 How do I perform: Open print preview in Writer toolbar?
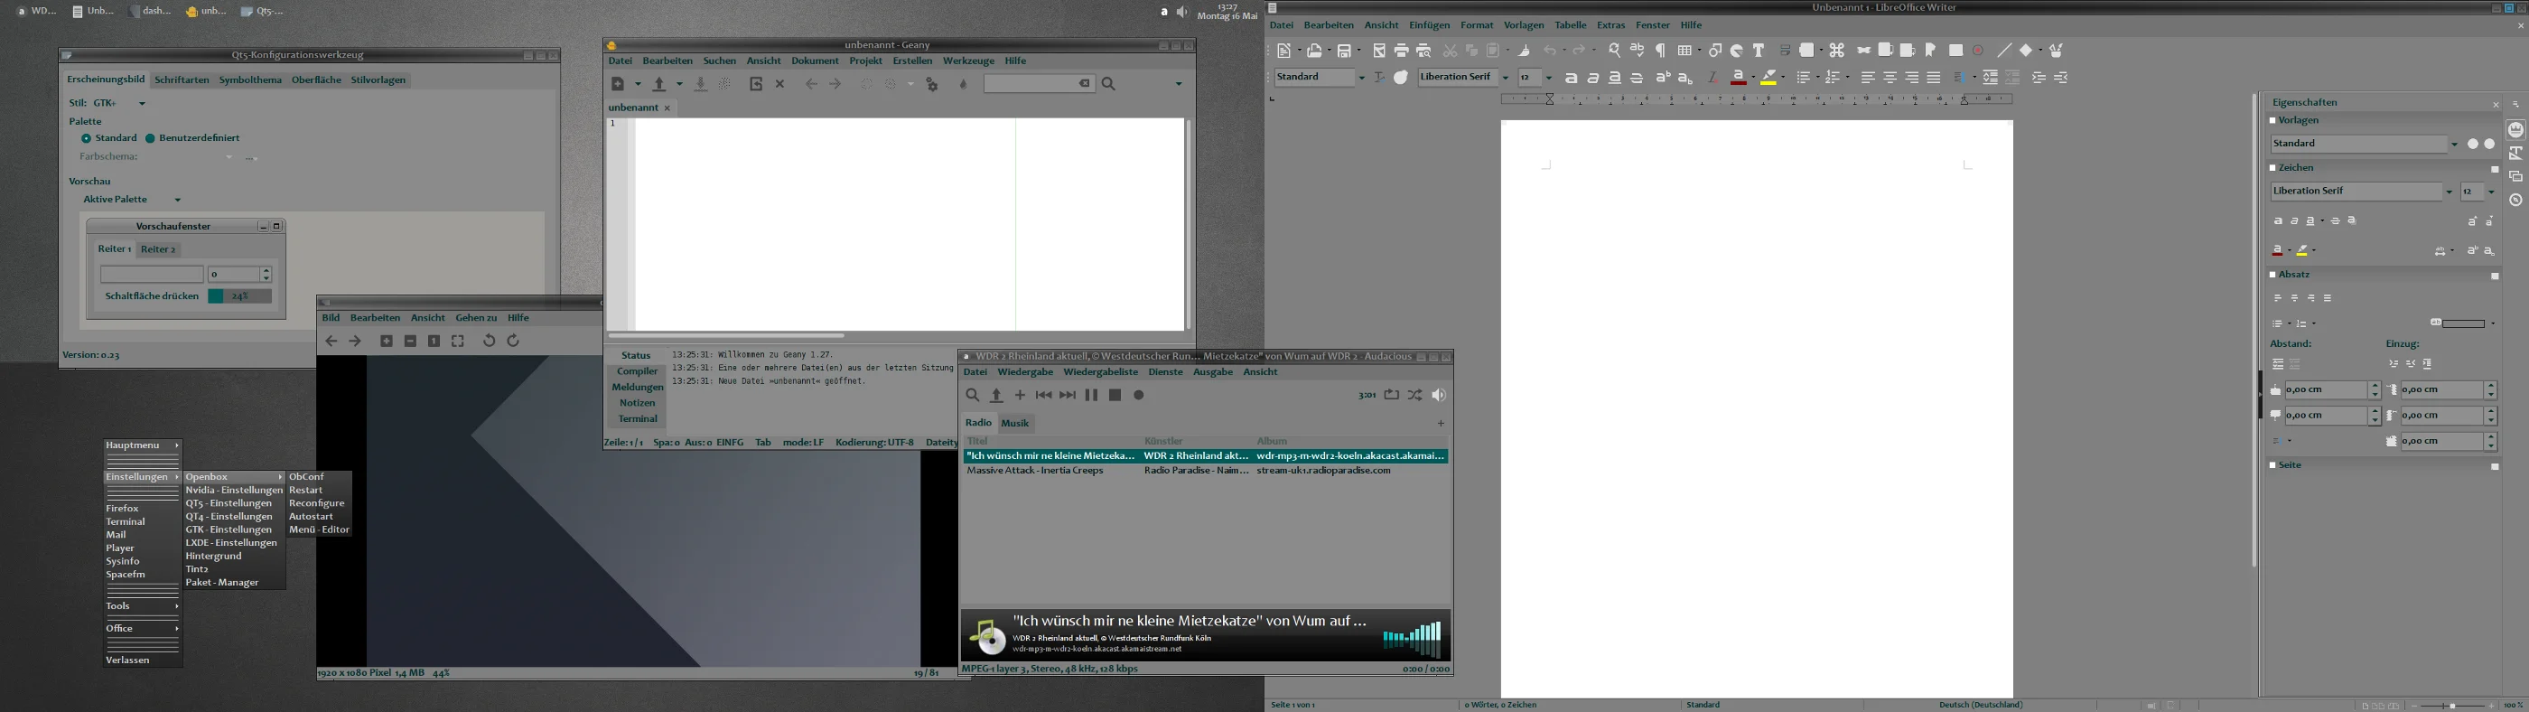tap(1423, 50)
